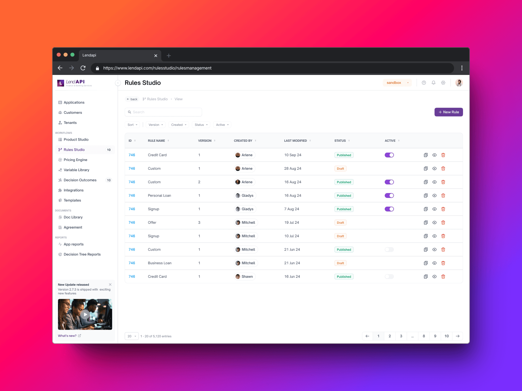Click the back navigation link
522x391 pixels.
coord(132,99)
